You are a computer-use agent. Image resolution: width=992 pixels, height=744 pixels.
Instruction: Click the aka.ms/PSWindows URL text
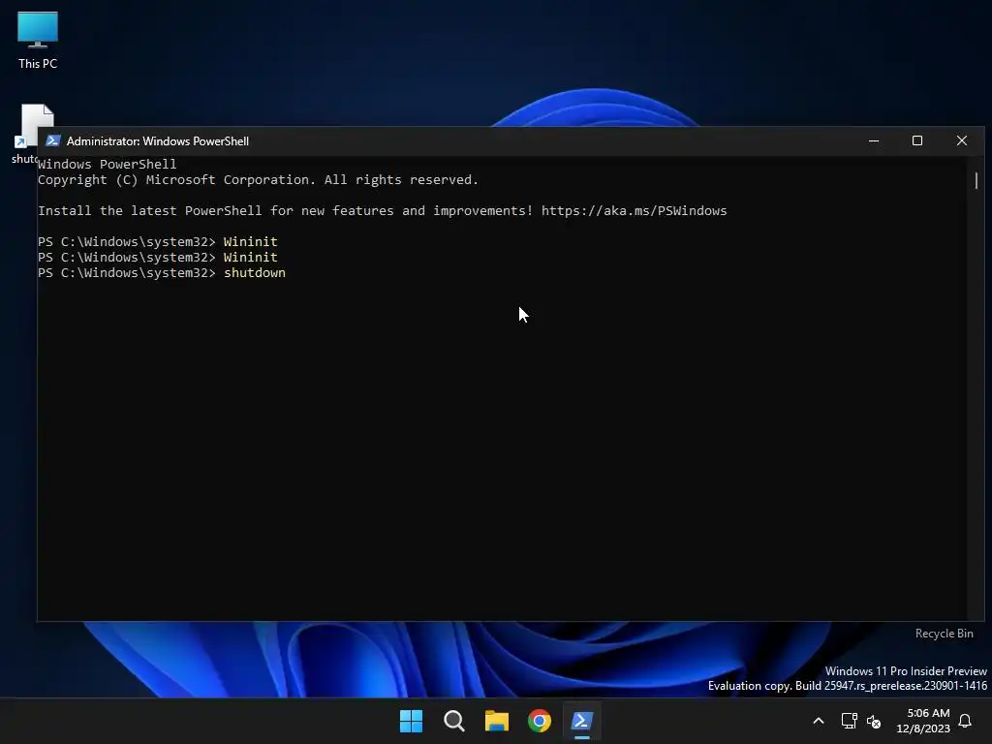(x=634, y=210)
